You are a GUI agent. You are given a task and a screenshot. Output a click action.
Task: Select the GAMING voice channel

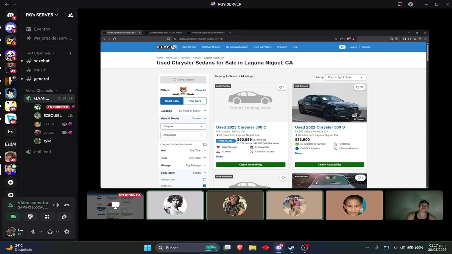point(49,98)
